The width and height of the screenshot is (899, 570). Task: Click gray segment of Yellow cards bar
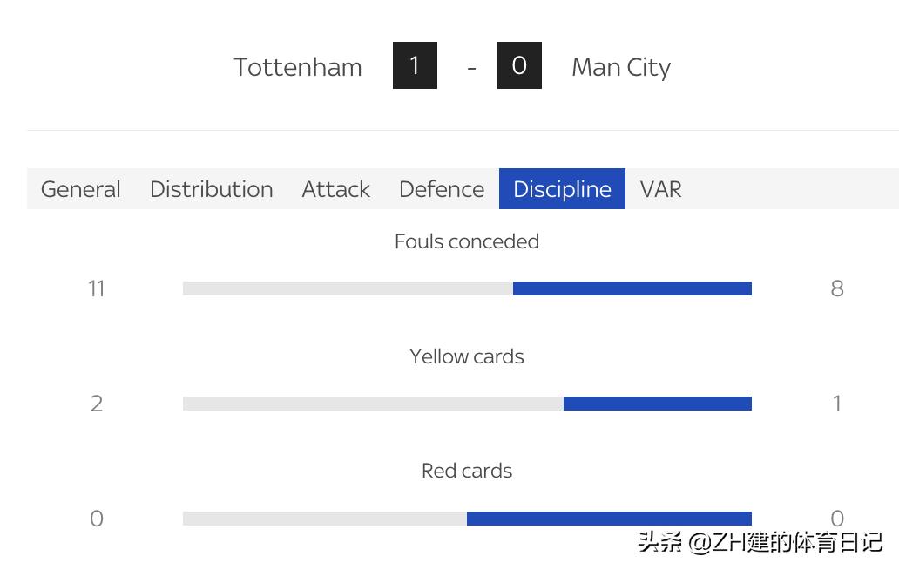373,404
